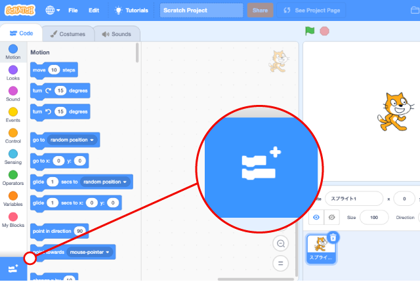
Task: Select the Events category
Action: pos(13,115)
